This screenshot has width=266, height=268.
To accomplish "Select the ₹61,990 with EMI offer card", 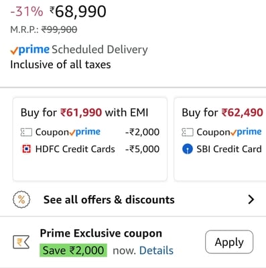I will 90,139.
